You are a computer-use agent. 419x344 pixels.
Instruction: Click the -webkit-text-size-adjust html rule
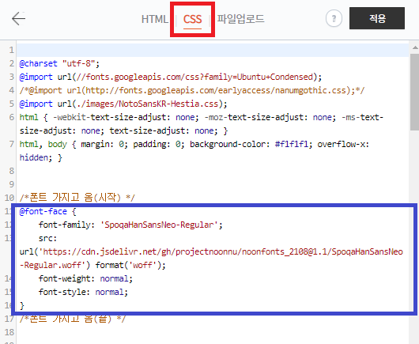202,123
